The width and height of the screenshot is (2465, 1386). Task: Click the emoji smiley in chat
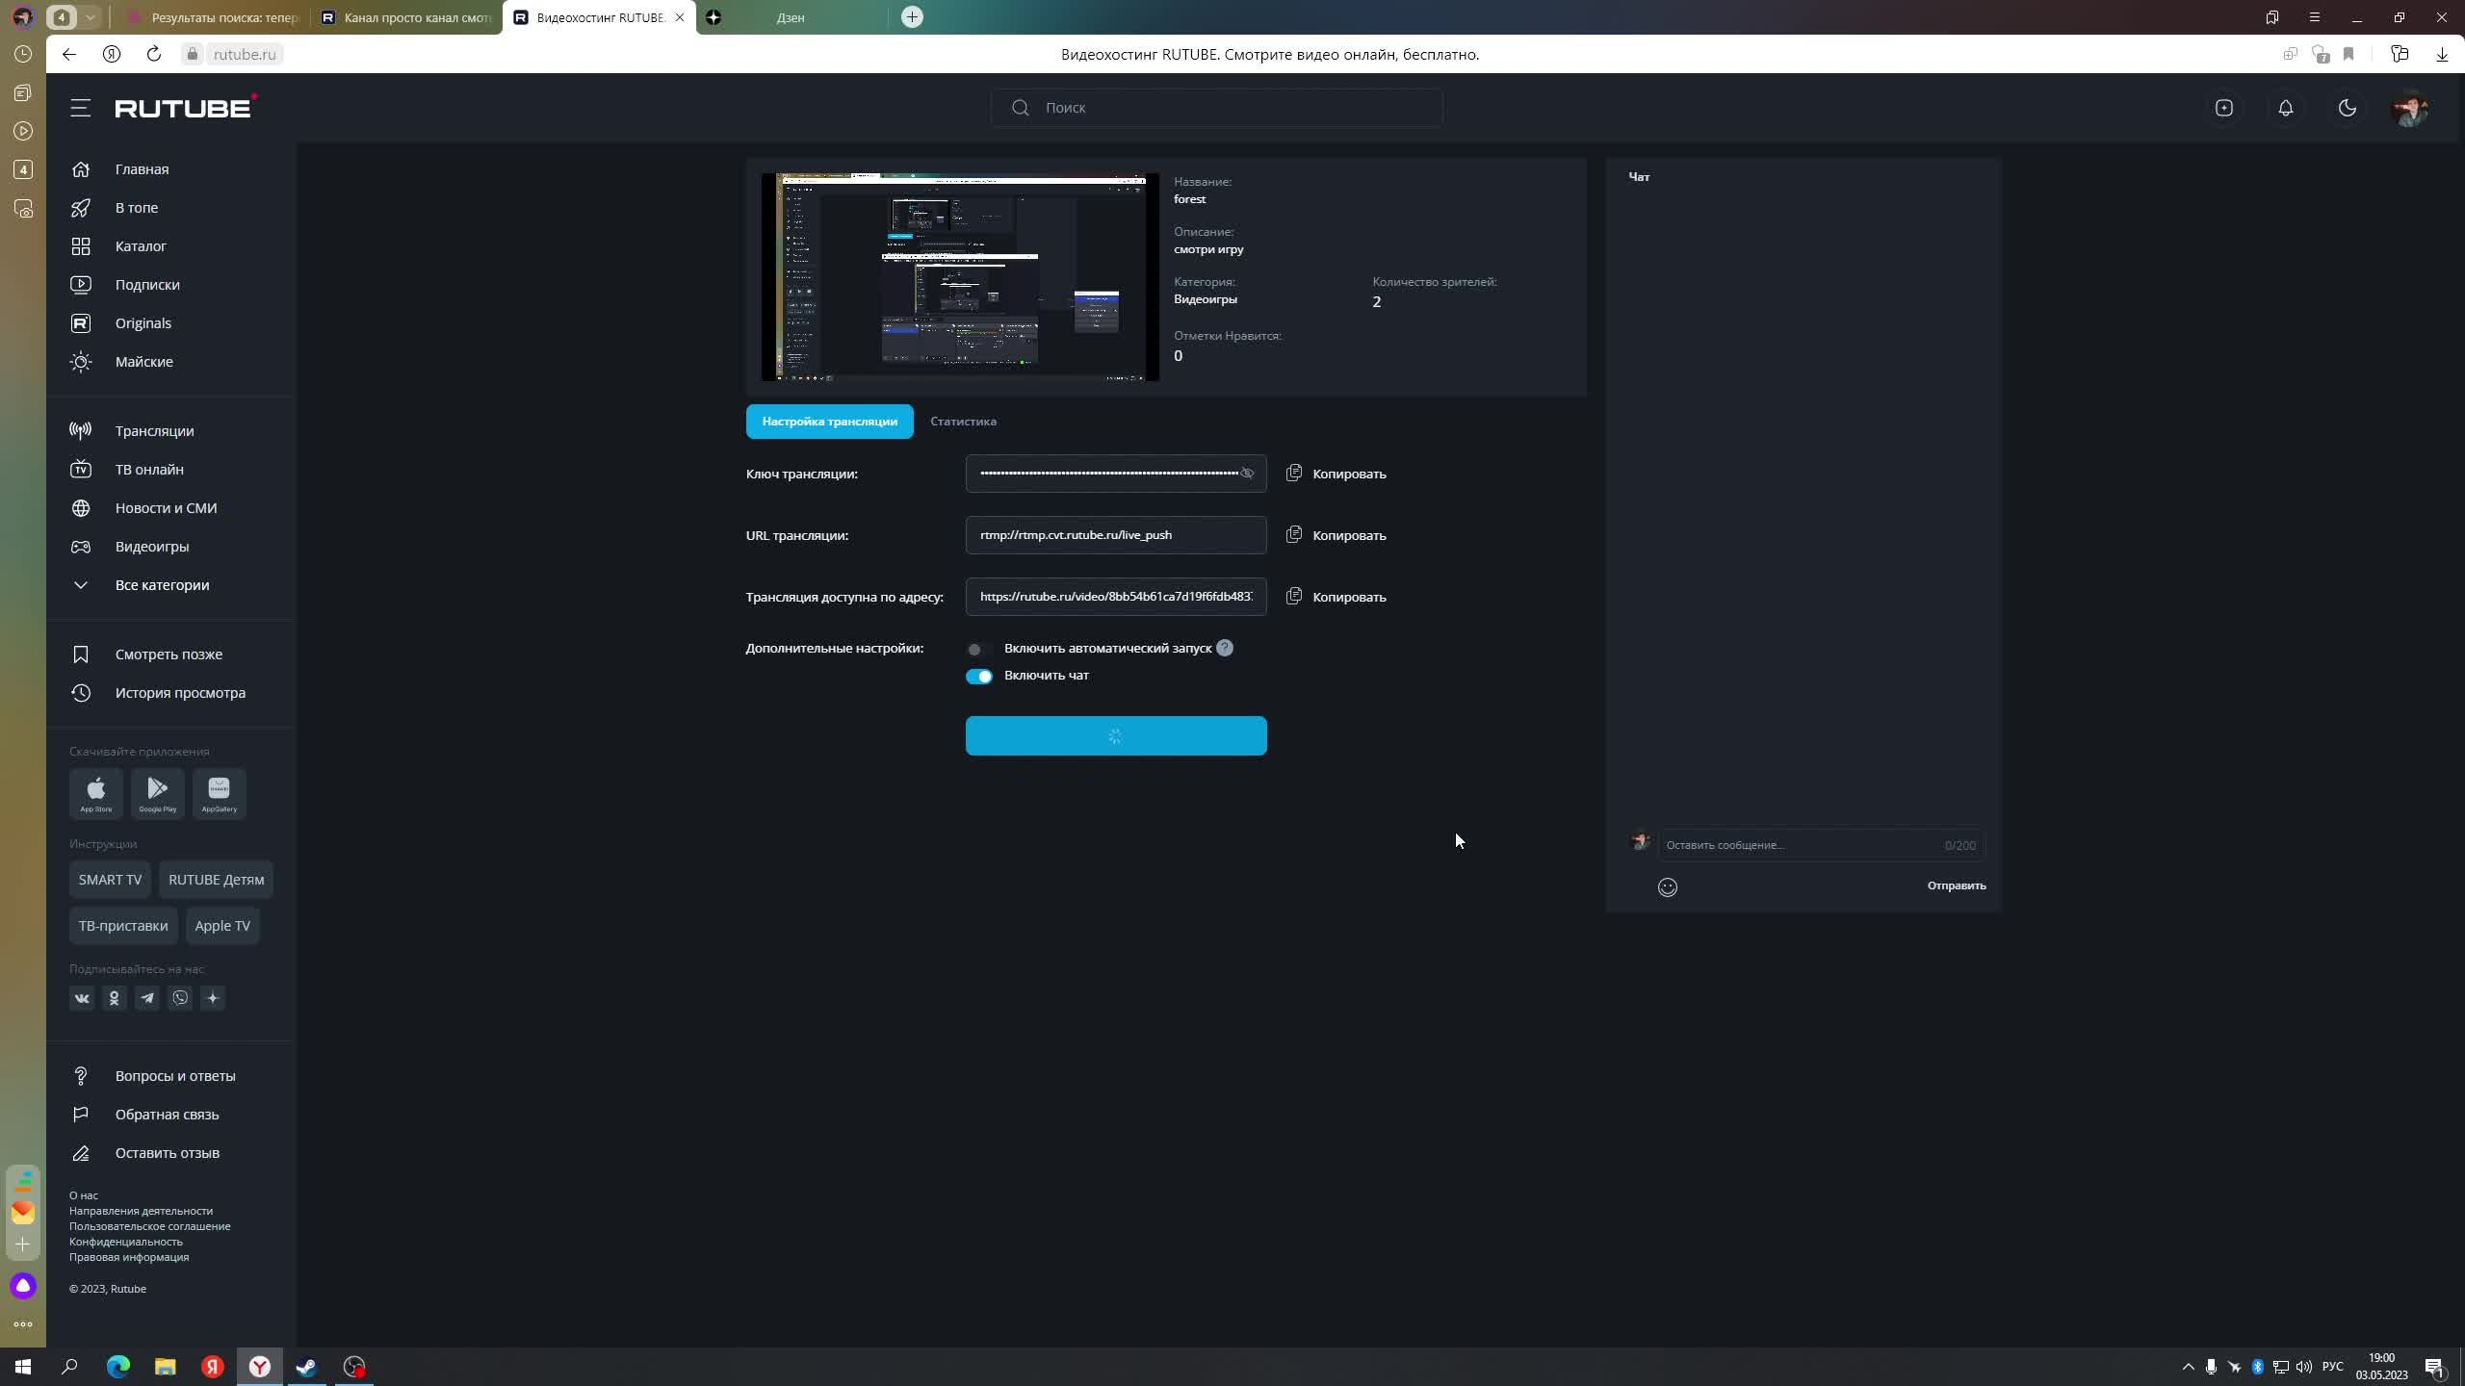pyautogui.click(x=1667, y=887)
